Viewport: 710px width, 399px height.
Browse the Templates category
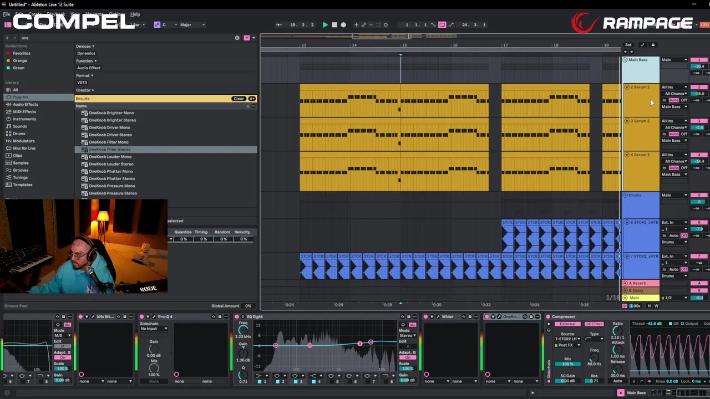[x=22, y=185]
